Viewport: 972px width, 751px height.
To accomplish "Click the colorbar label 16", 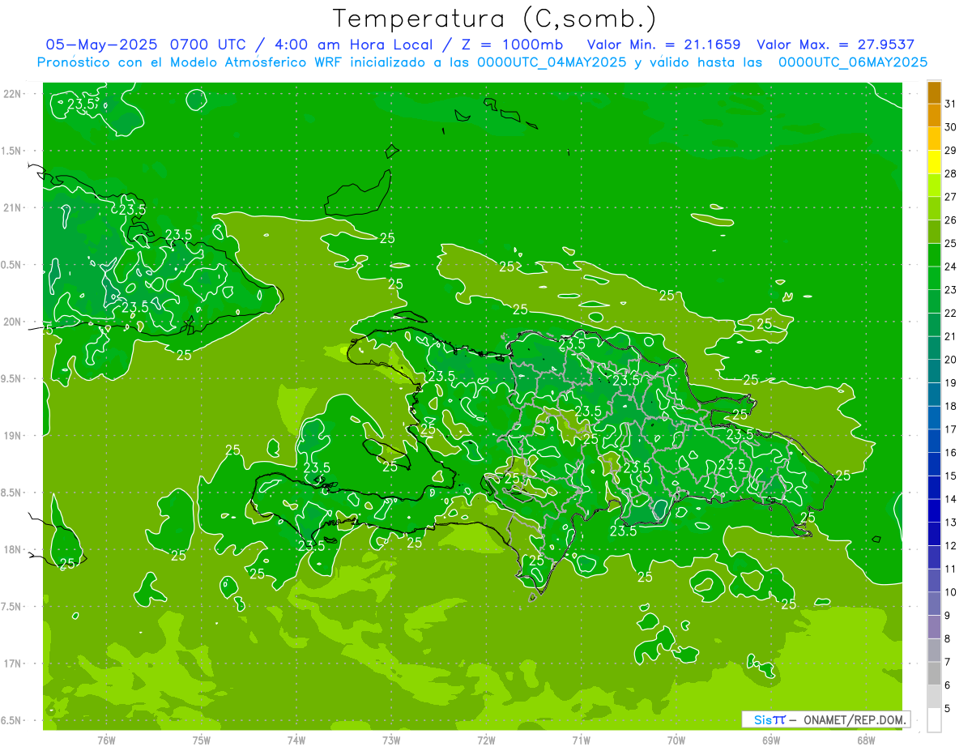I will (x=950, y=453).
